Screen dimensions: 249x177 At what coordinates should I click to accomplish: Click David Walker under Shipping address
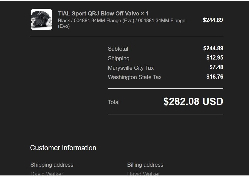coord(47,174)
